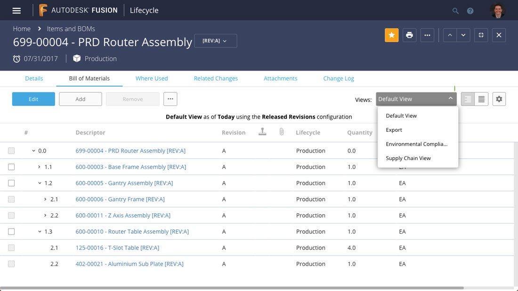Check the Gantry Assembly row box
This screenshot has width=518, height=291.
pyautogui.click(x=11, y=183)
